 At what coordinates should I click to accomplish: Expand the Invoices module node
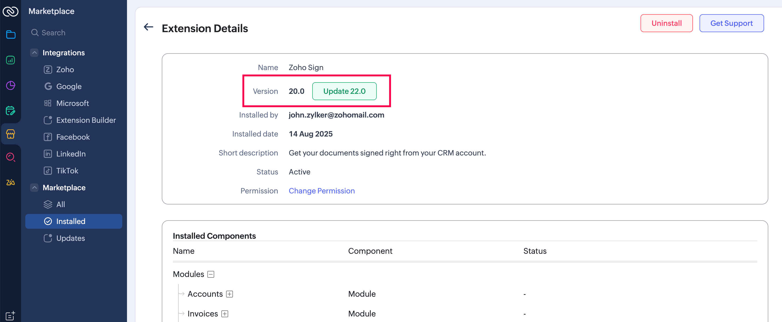tap(225, 314)
